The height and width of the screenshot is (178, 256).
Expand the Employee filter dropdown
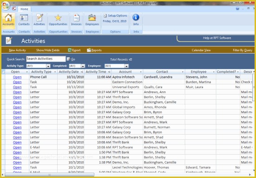click(x=126, y=66)
